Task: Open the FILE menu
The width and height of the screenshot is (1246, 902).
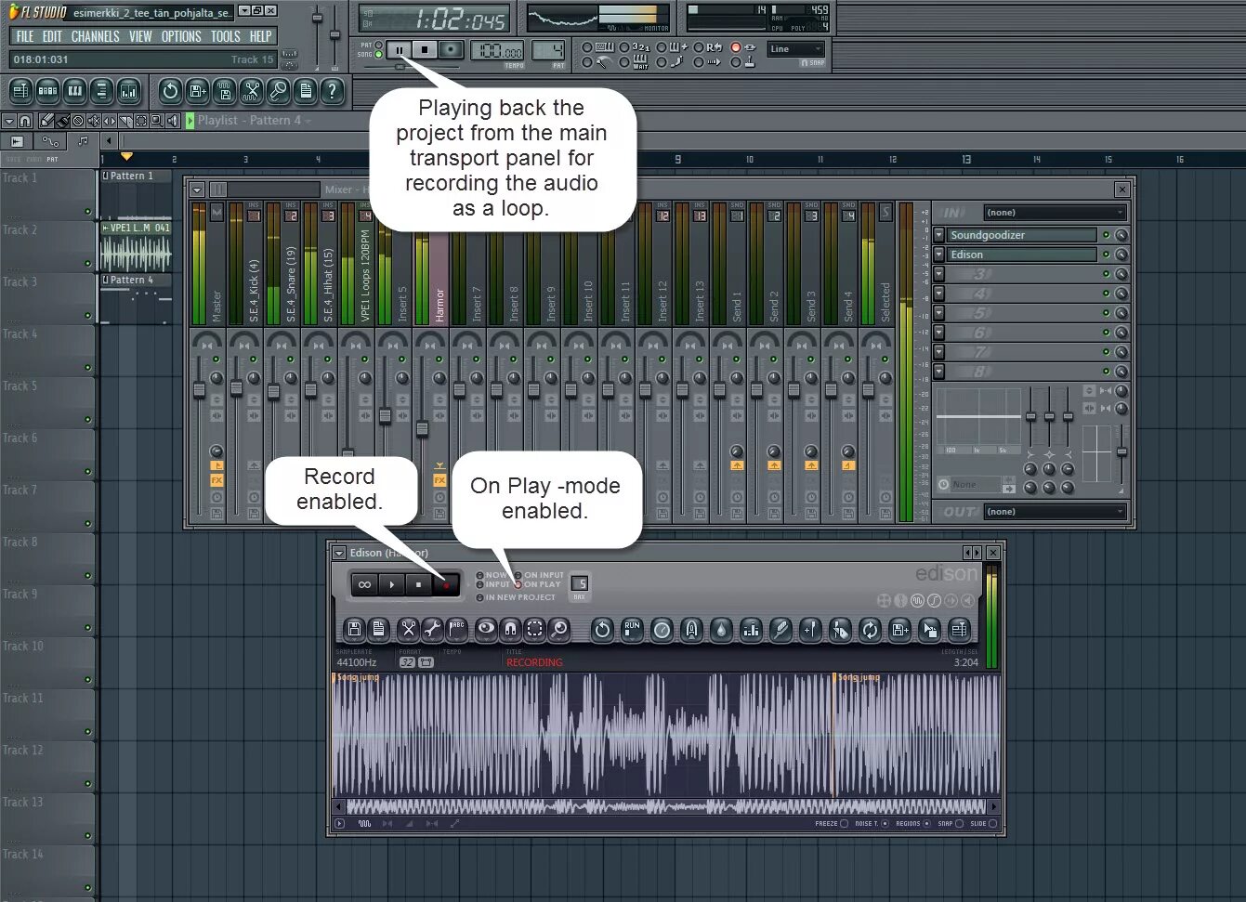Action: 25,36
